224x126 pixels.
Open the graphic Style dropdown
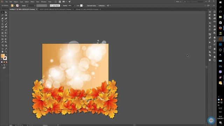[x=84, y=6]
